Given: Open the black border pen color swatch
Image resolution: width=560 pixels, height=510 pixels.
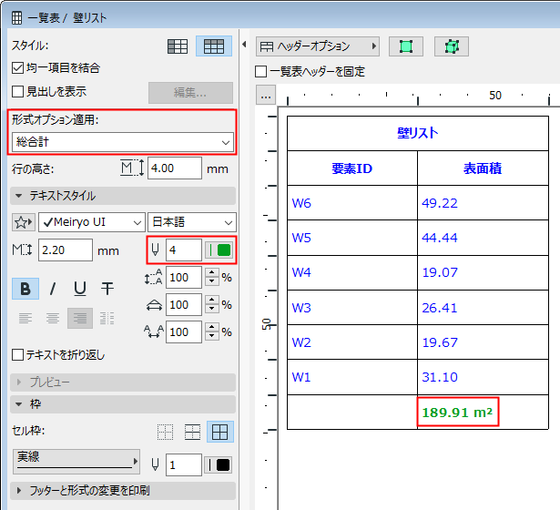Looking at the screenshot, I should pos(219,465).
